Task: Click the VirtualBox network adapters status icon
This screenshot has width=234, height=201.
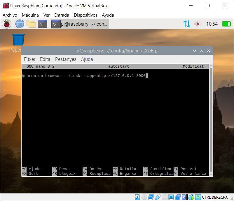Action: [x=151, y=197]
